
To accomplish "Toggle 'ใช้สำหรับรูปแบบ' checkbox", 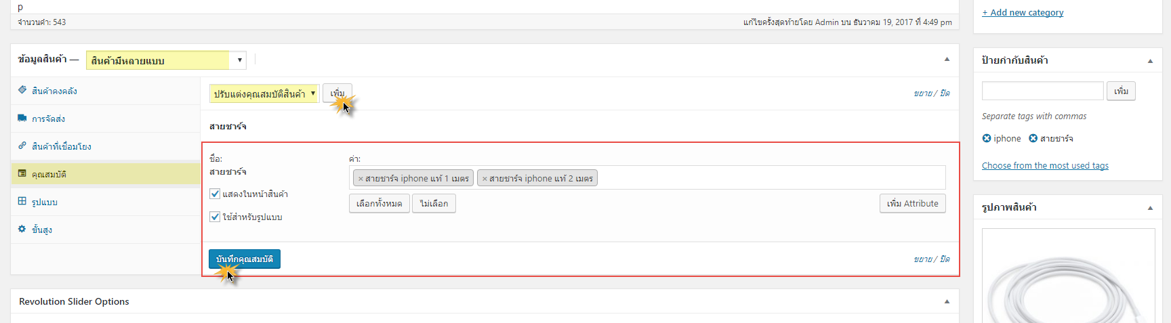I will (215, 217).
